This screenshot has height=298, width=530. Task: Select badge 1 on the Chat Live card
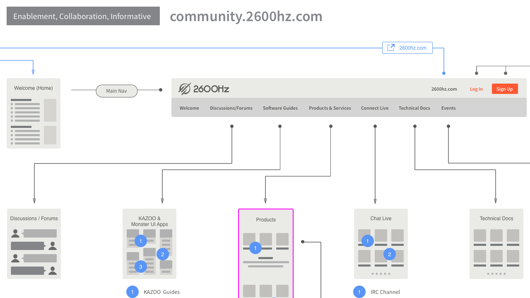(x=367, y=240)
